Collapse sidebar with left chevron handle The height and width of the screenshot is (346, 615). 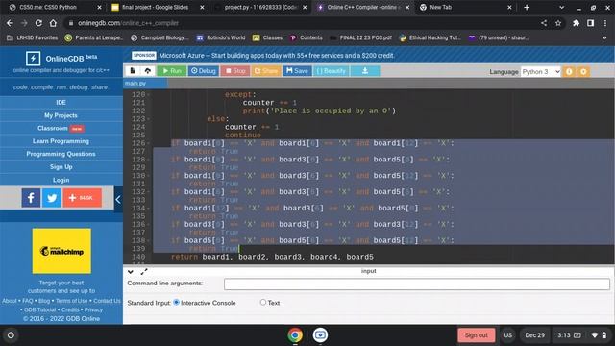[x=118, y=199]
